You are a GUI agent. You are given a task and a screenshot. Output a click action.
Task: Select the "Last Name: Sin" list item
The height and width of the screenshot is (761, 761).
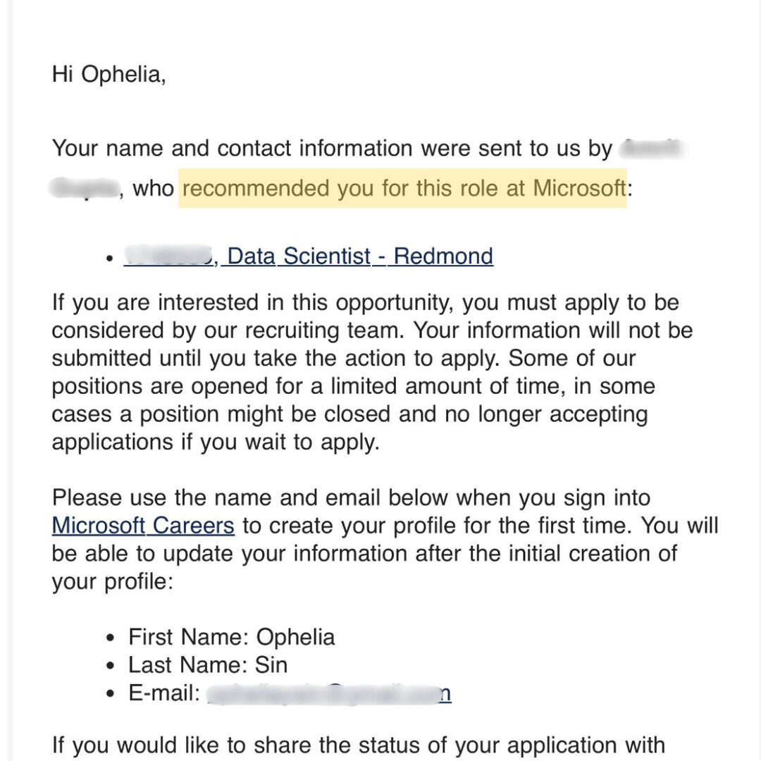(x=207, y=665)
